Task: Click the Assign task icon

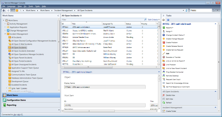Action: click(x=164, y=31)
